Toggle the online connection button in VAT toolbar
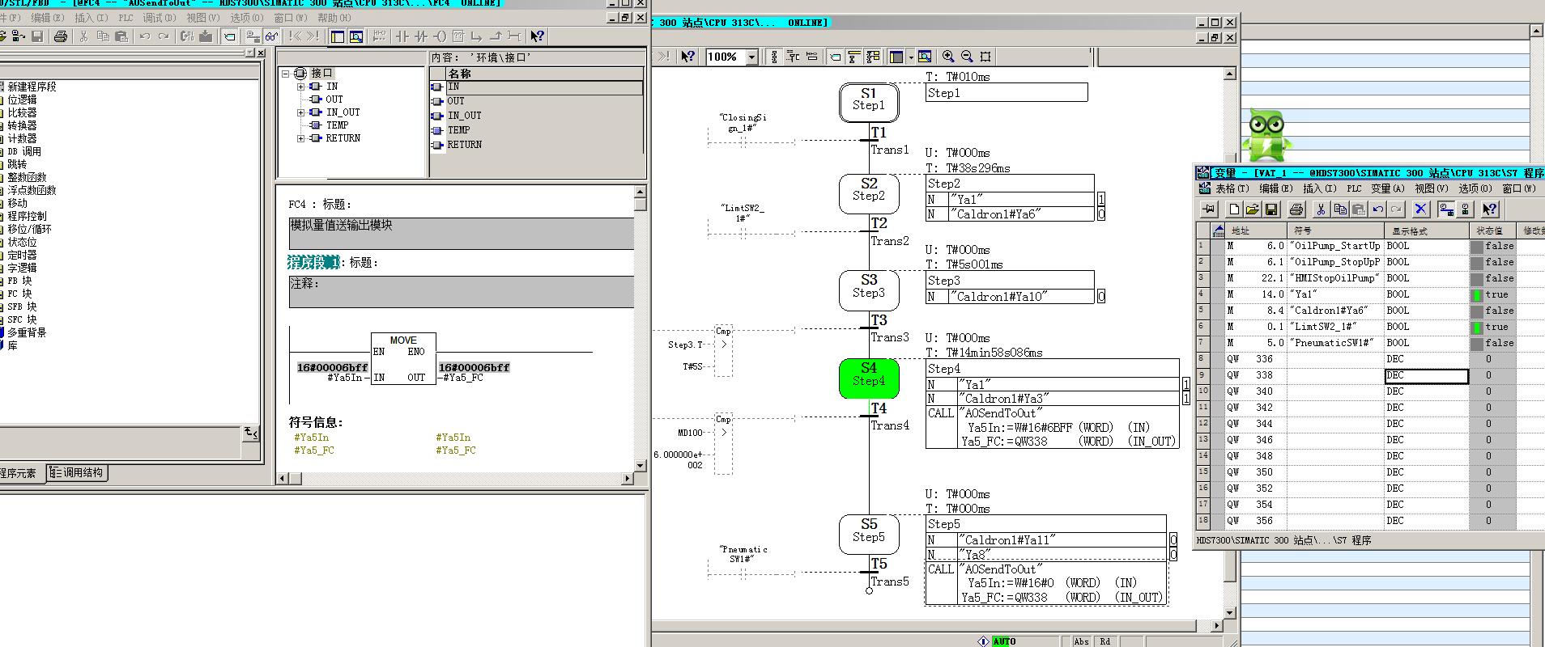This screenshot has height=647, width=1545. click(x=1446, y=209)
